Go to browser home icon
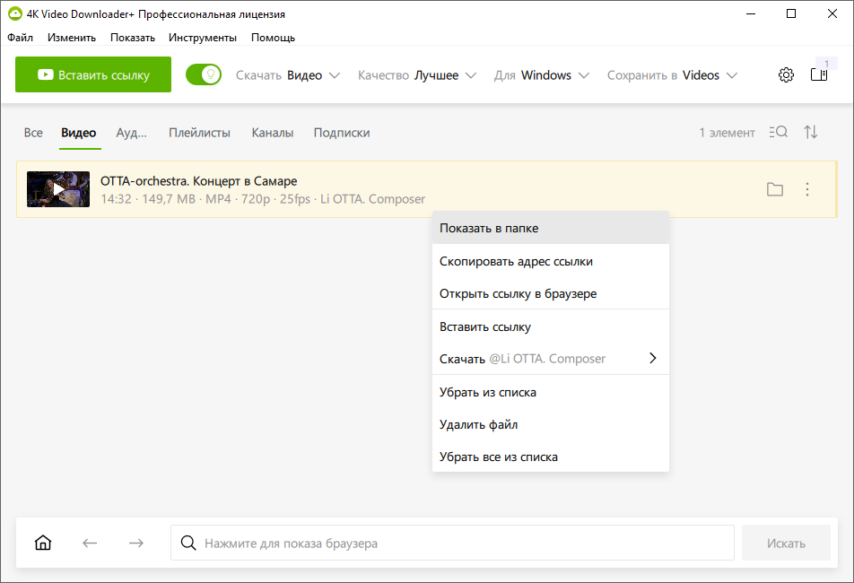Viewport: 854px width, 583px height. (x=43, y=543)
